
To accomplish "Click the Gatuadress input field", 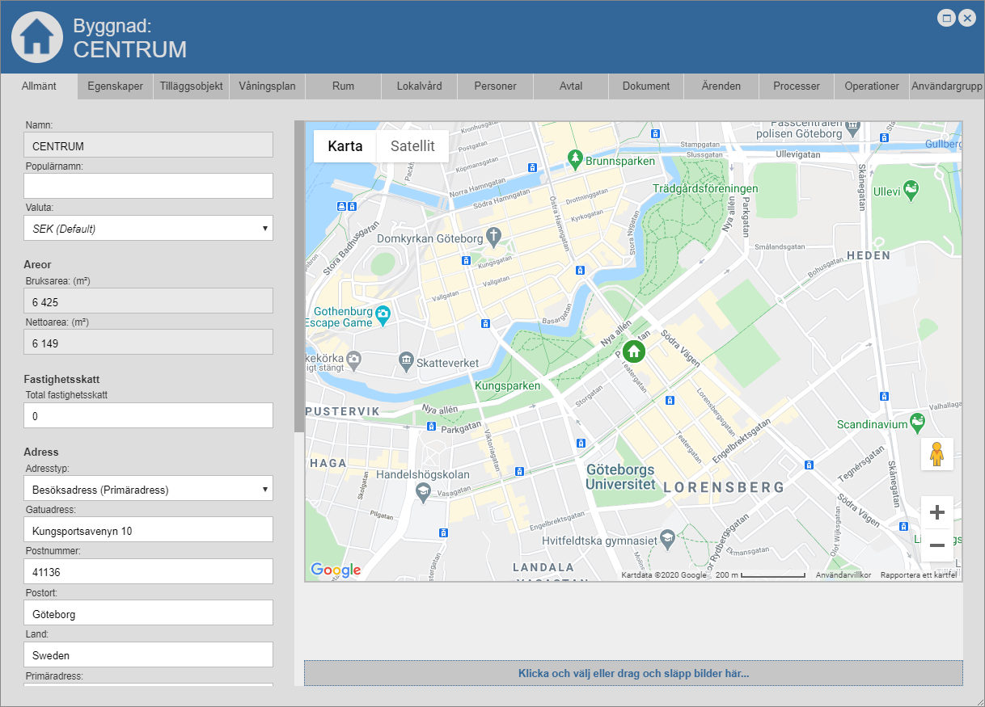I will (149, 531).
